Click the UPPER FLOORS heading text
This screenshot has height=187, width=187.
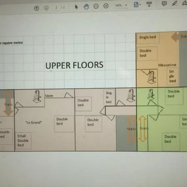(74, 65)
